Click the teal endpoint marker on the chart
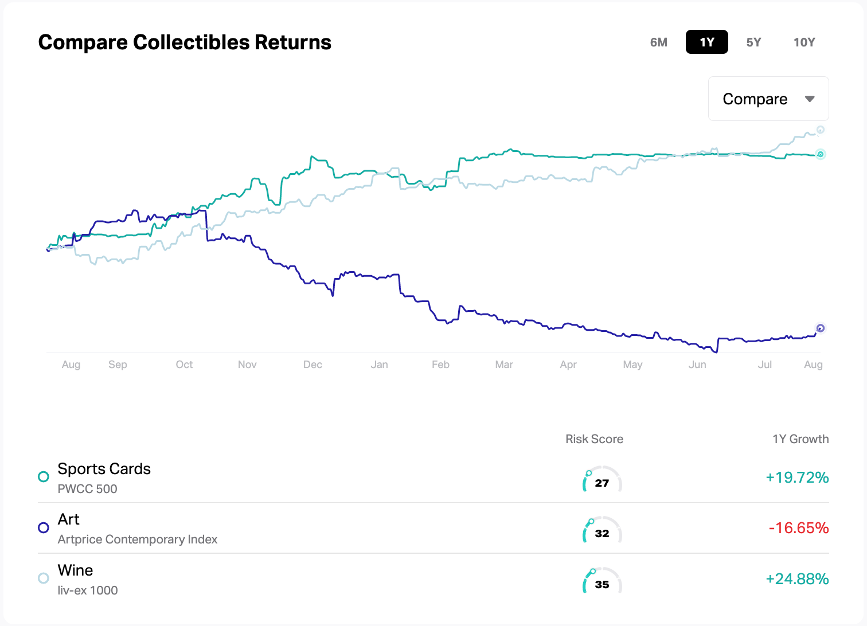Viewport: 867px width, 626px height. tap(820, 154)
